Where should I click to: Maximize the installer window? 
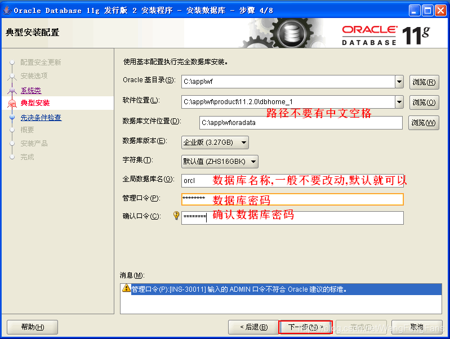click(427, 11)
